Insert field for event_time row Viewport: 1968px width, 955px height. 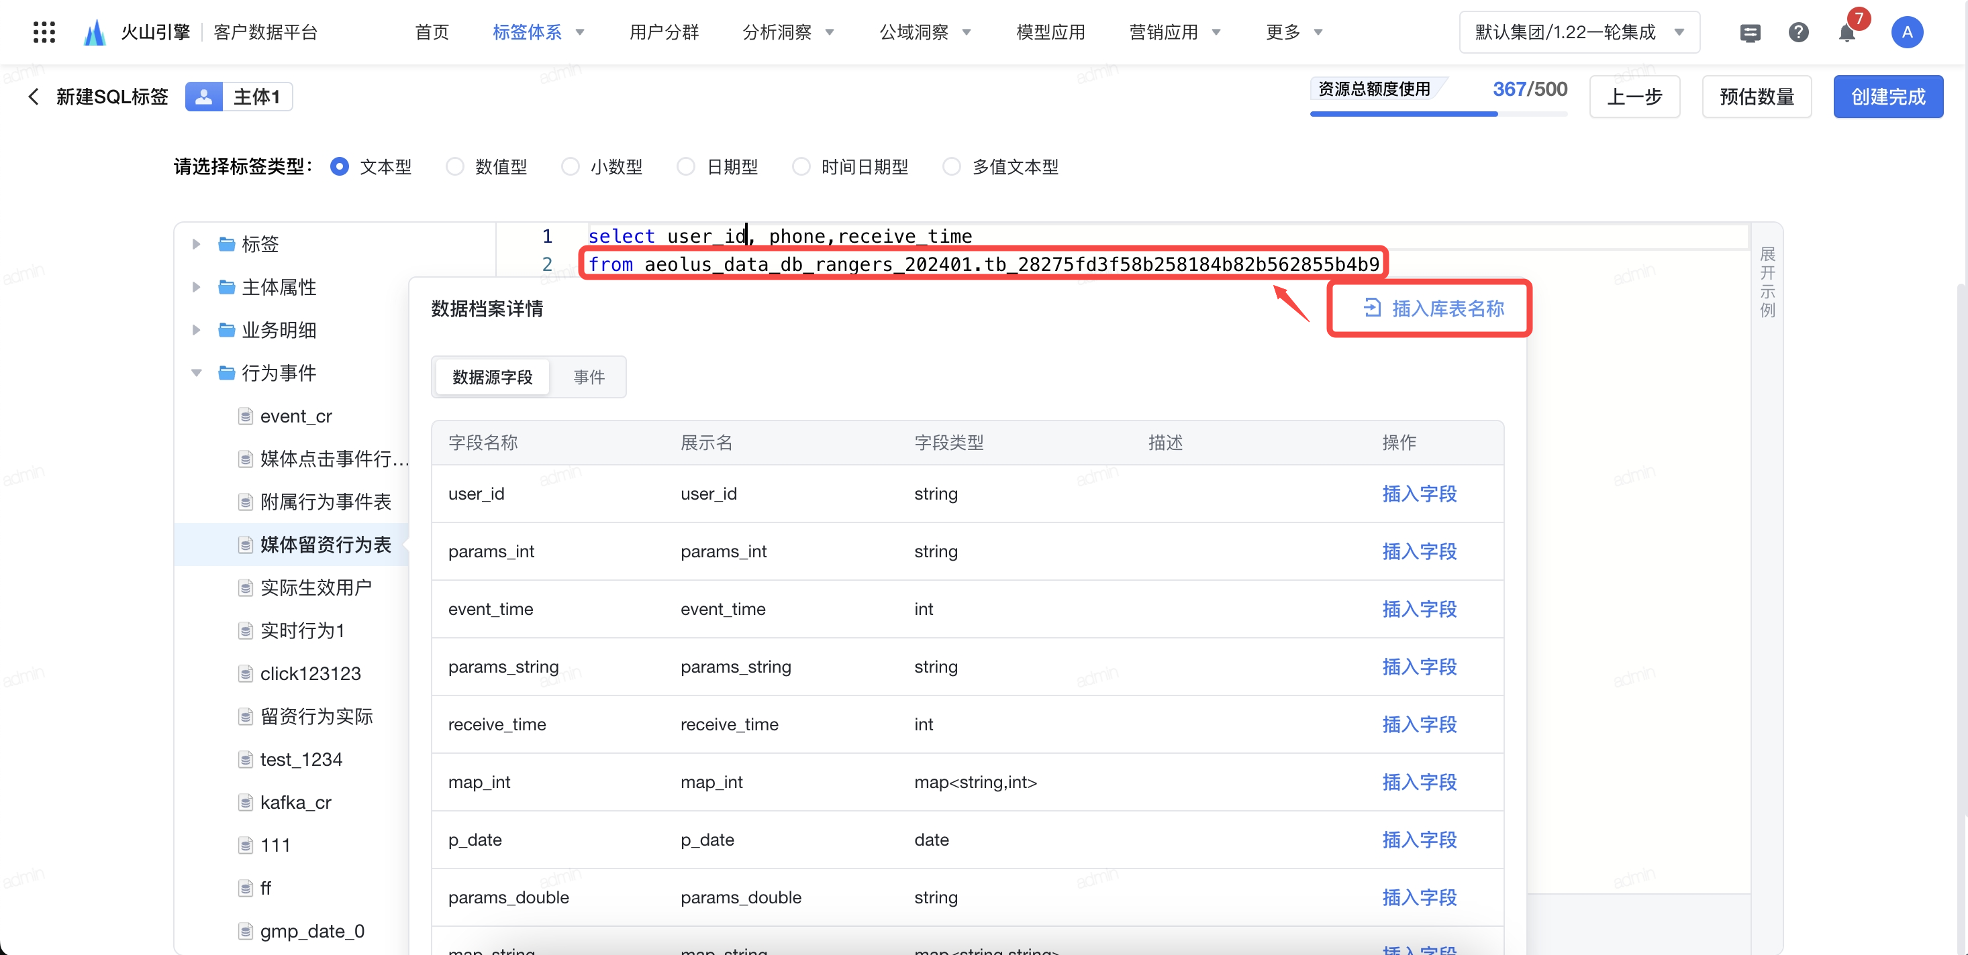coord(1419,609)
